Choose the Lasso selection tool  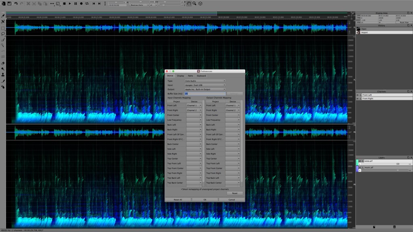[3, 34]
